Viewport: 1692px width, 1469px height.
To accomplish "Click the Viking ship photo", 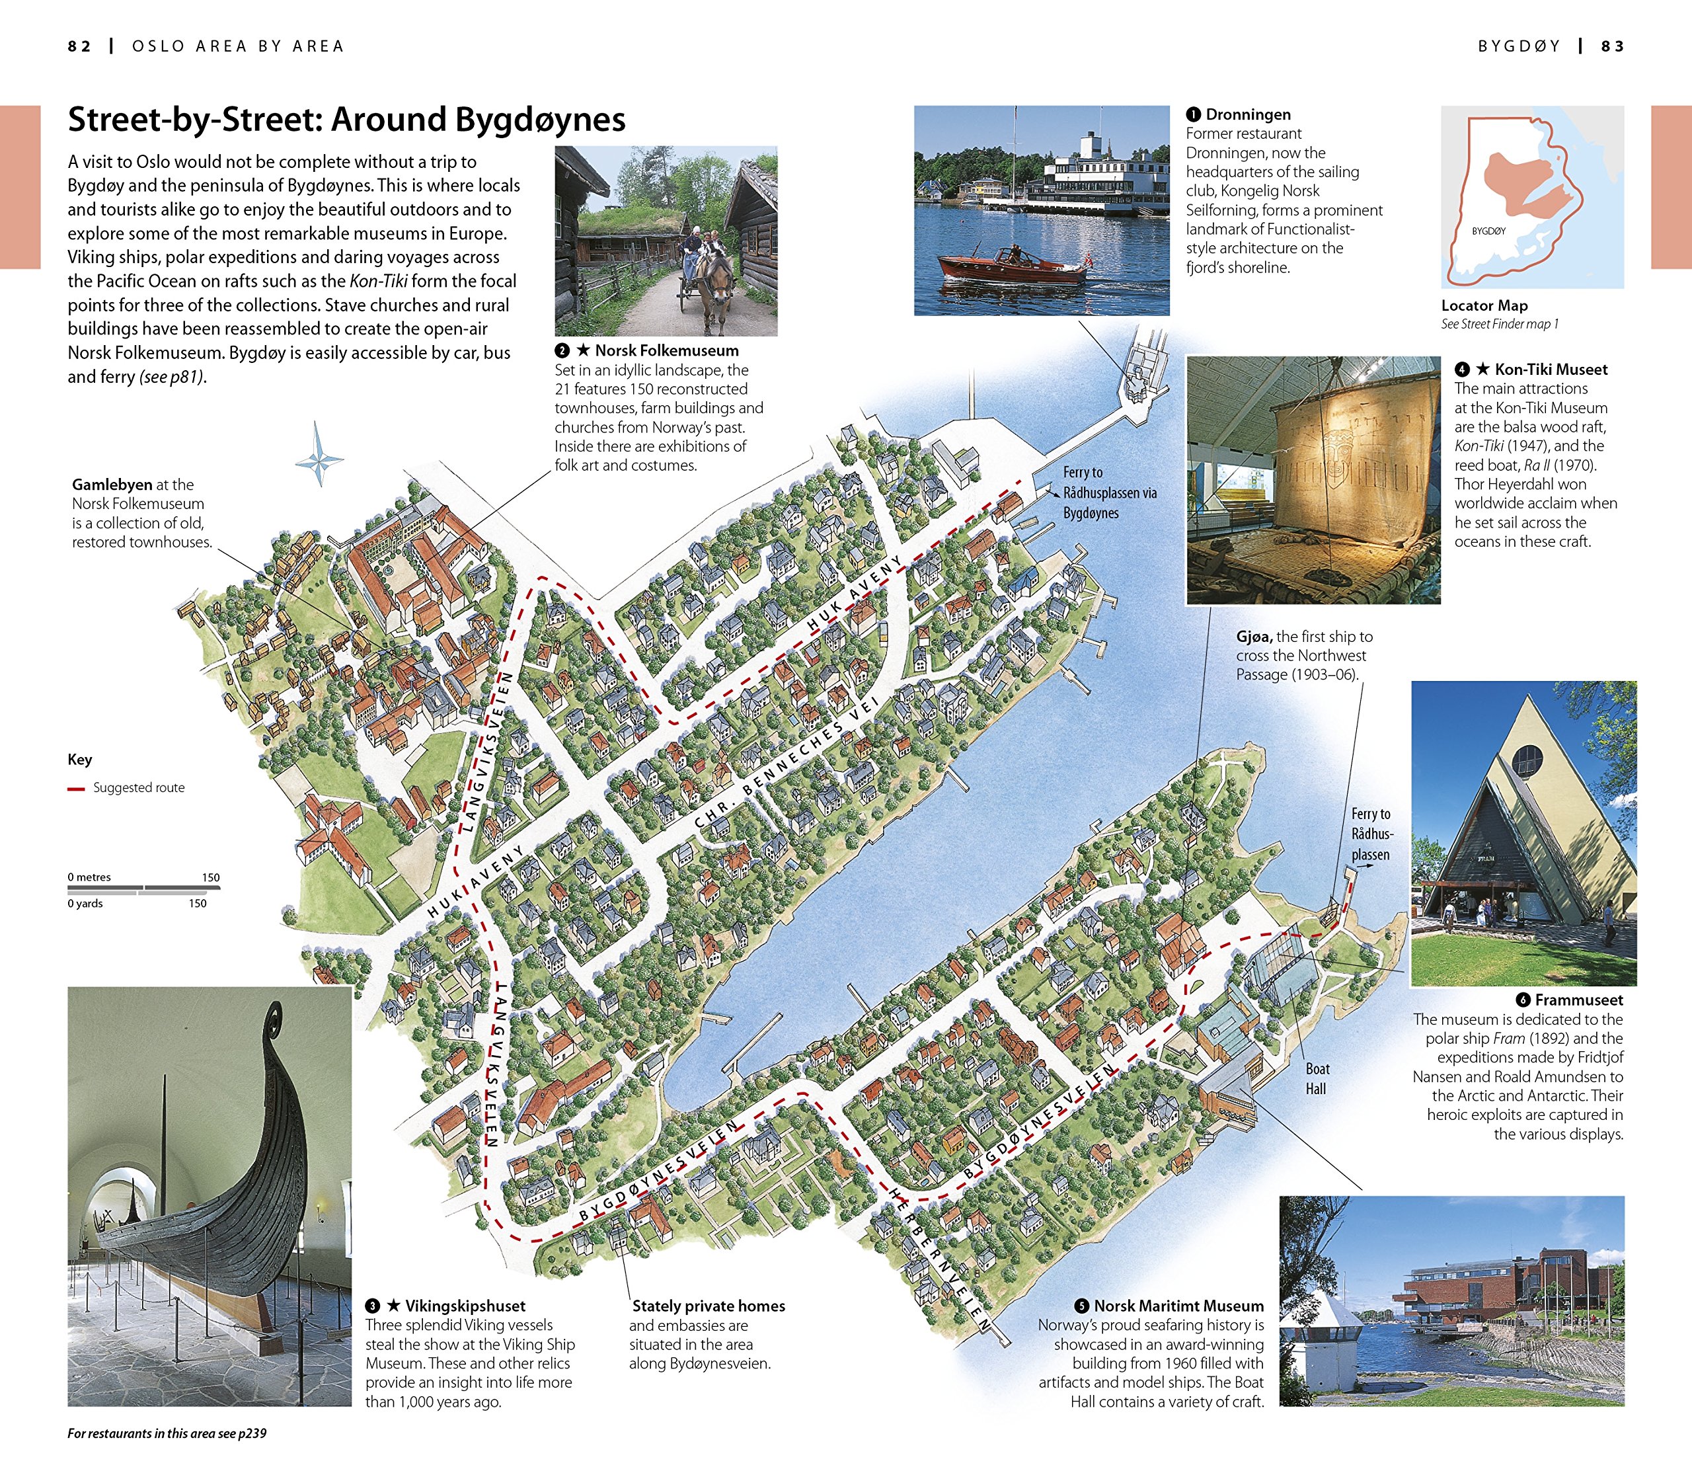I will point(209,1196).
